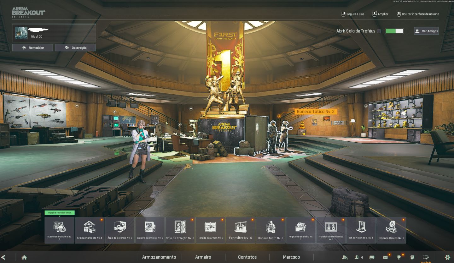Click the Ampliar control hint
Screen dimensions: 454x263
pos(380,14)
